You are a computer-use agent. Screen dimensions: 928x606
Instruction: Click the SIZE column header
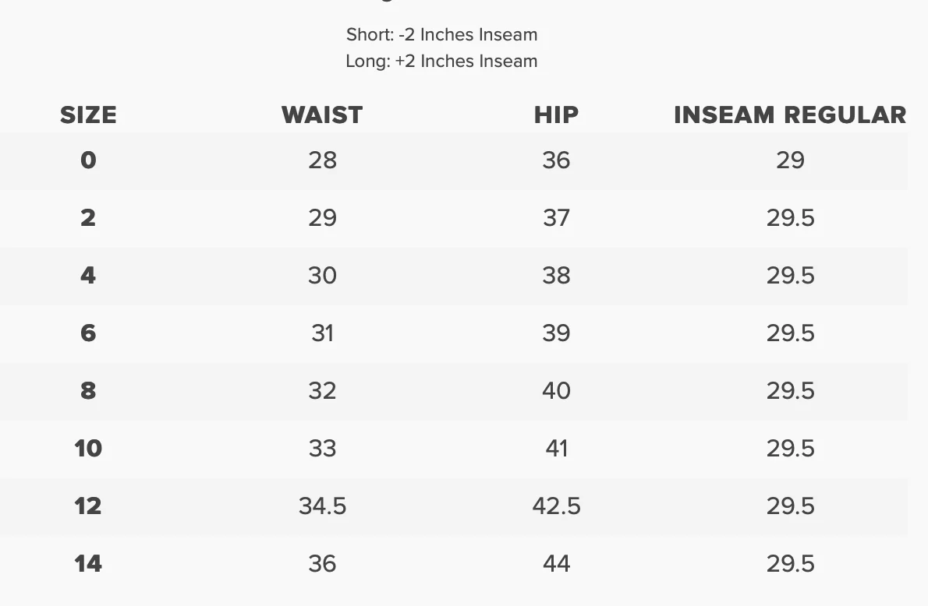click(88, 115)
